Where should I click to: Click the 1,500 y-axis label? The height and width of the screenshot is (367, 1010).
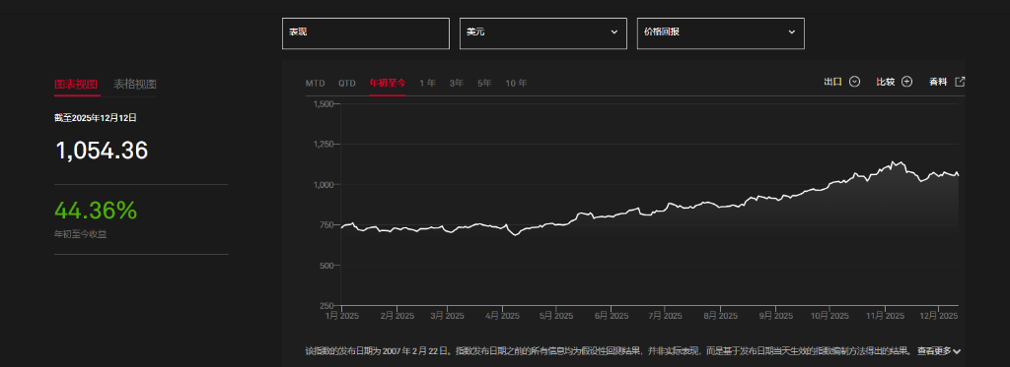(323, 104)
